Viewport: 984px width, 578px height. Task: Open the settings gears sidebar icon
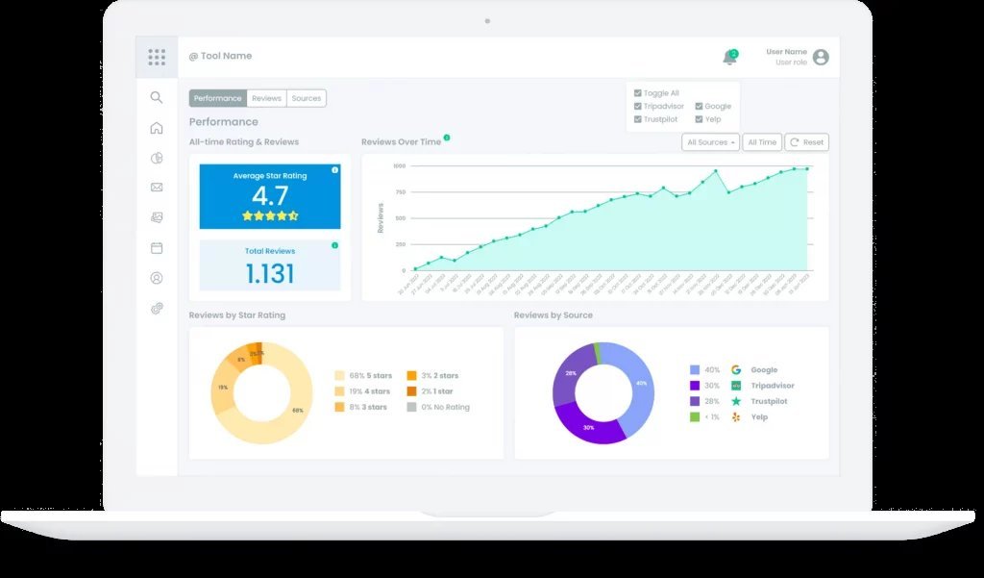click(x=157, y=308)
